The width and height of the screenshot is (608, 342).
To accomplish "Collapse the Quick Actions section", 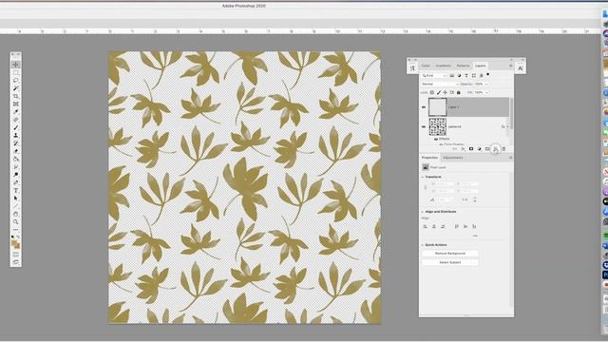I will (x=423, y=245).
